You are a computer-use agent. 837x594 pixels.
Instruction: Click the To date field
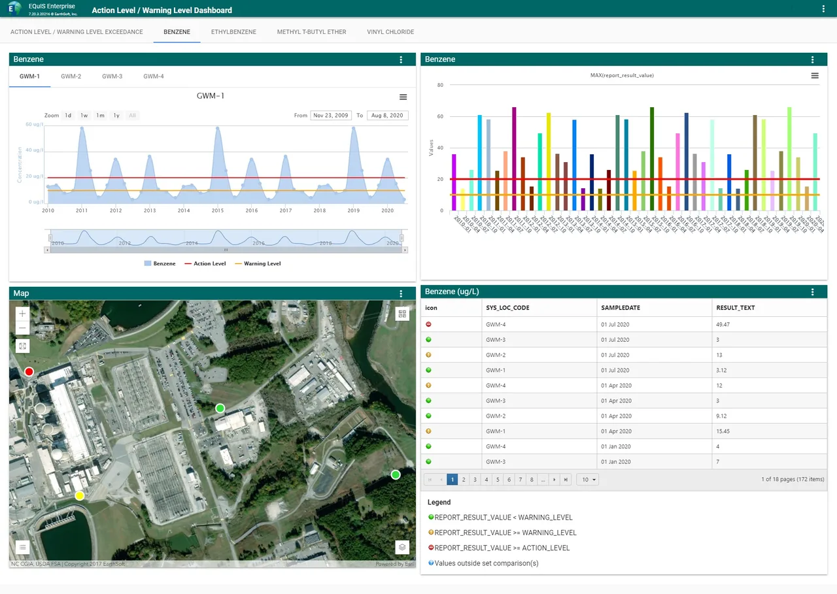388,116
